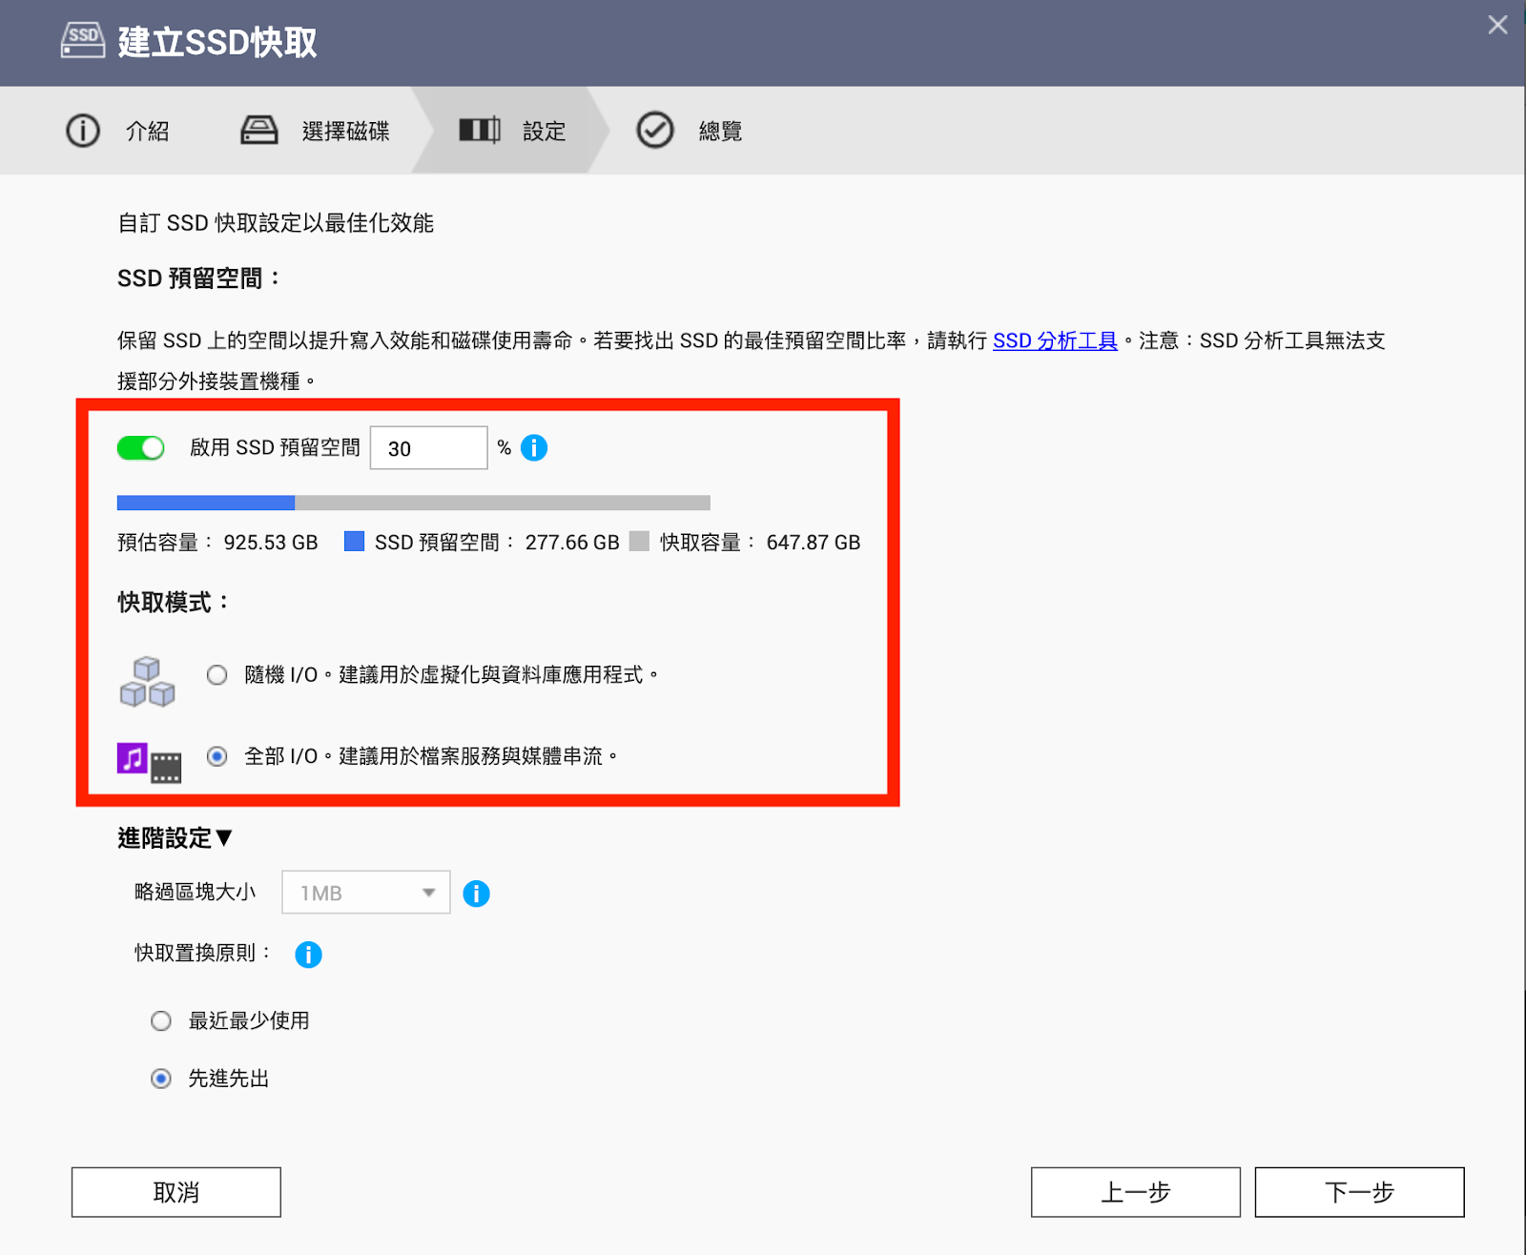Click the 下一步 button
Screen dimensions: 1526x1255
tap(1360, 1192)
